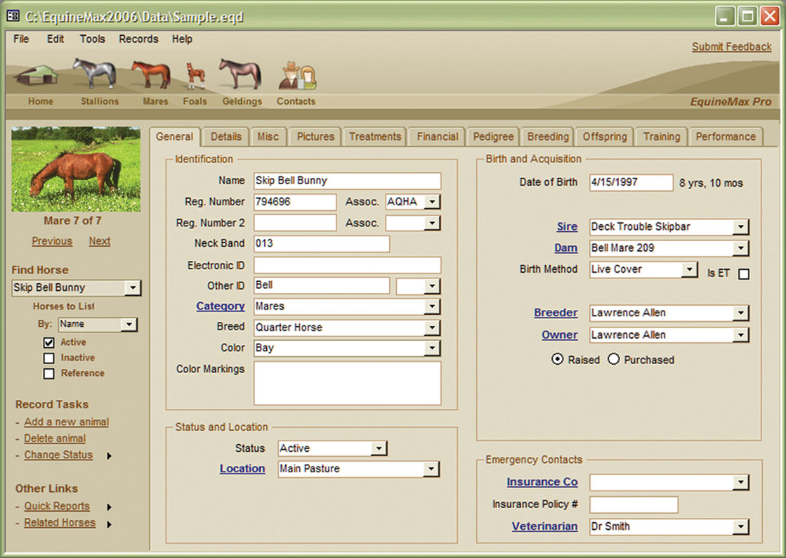Click the Next record link
This screenshot has height=558, width=786.
pyautogui.click(x=99, y=241)
